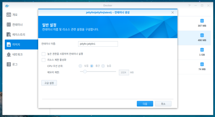Click the 컨테이너 이름 input field
The width and height of the screenshot is (215, 117).
click(98, 44)
